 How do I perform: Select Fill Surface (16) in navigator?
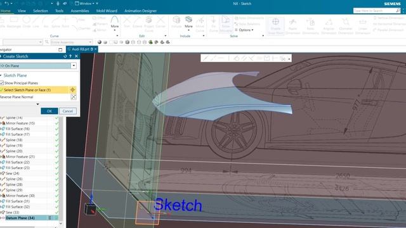point(18,129)
